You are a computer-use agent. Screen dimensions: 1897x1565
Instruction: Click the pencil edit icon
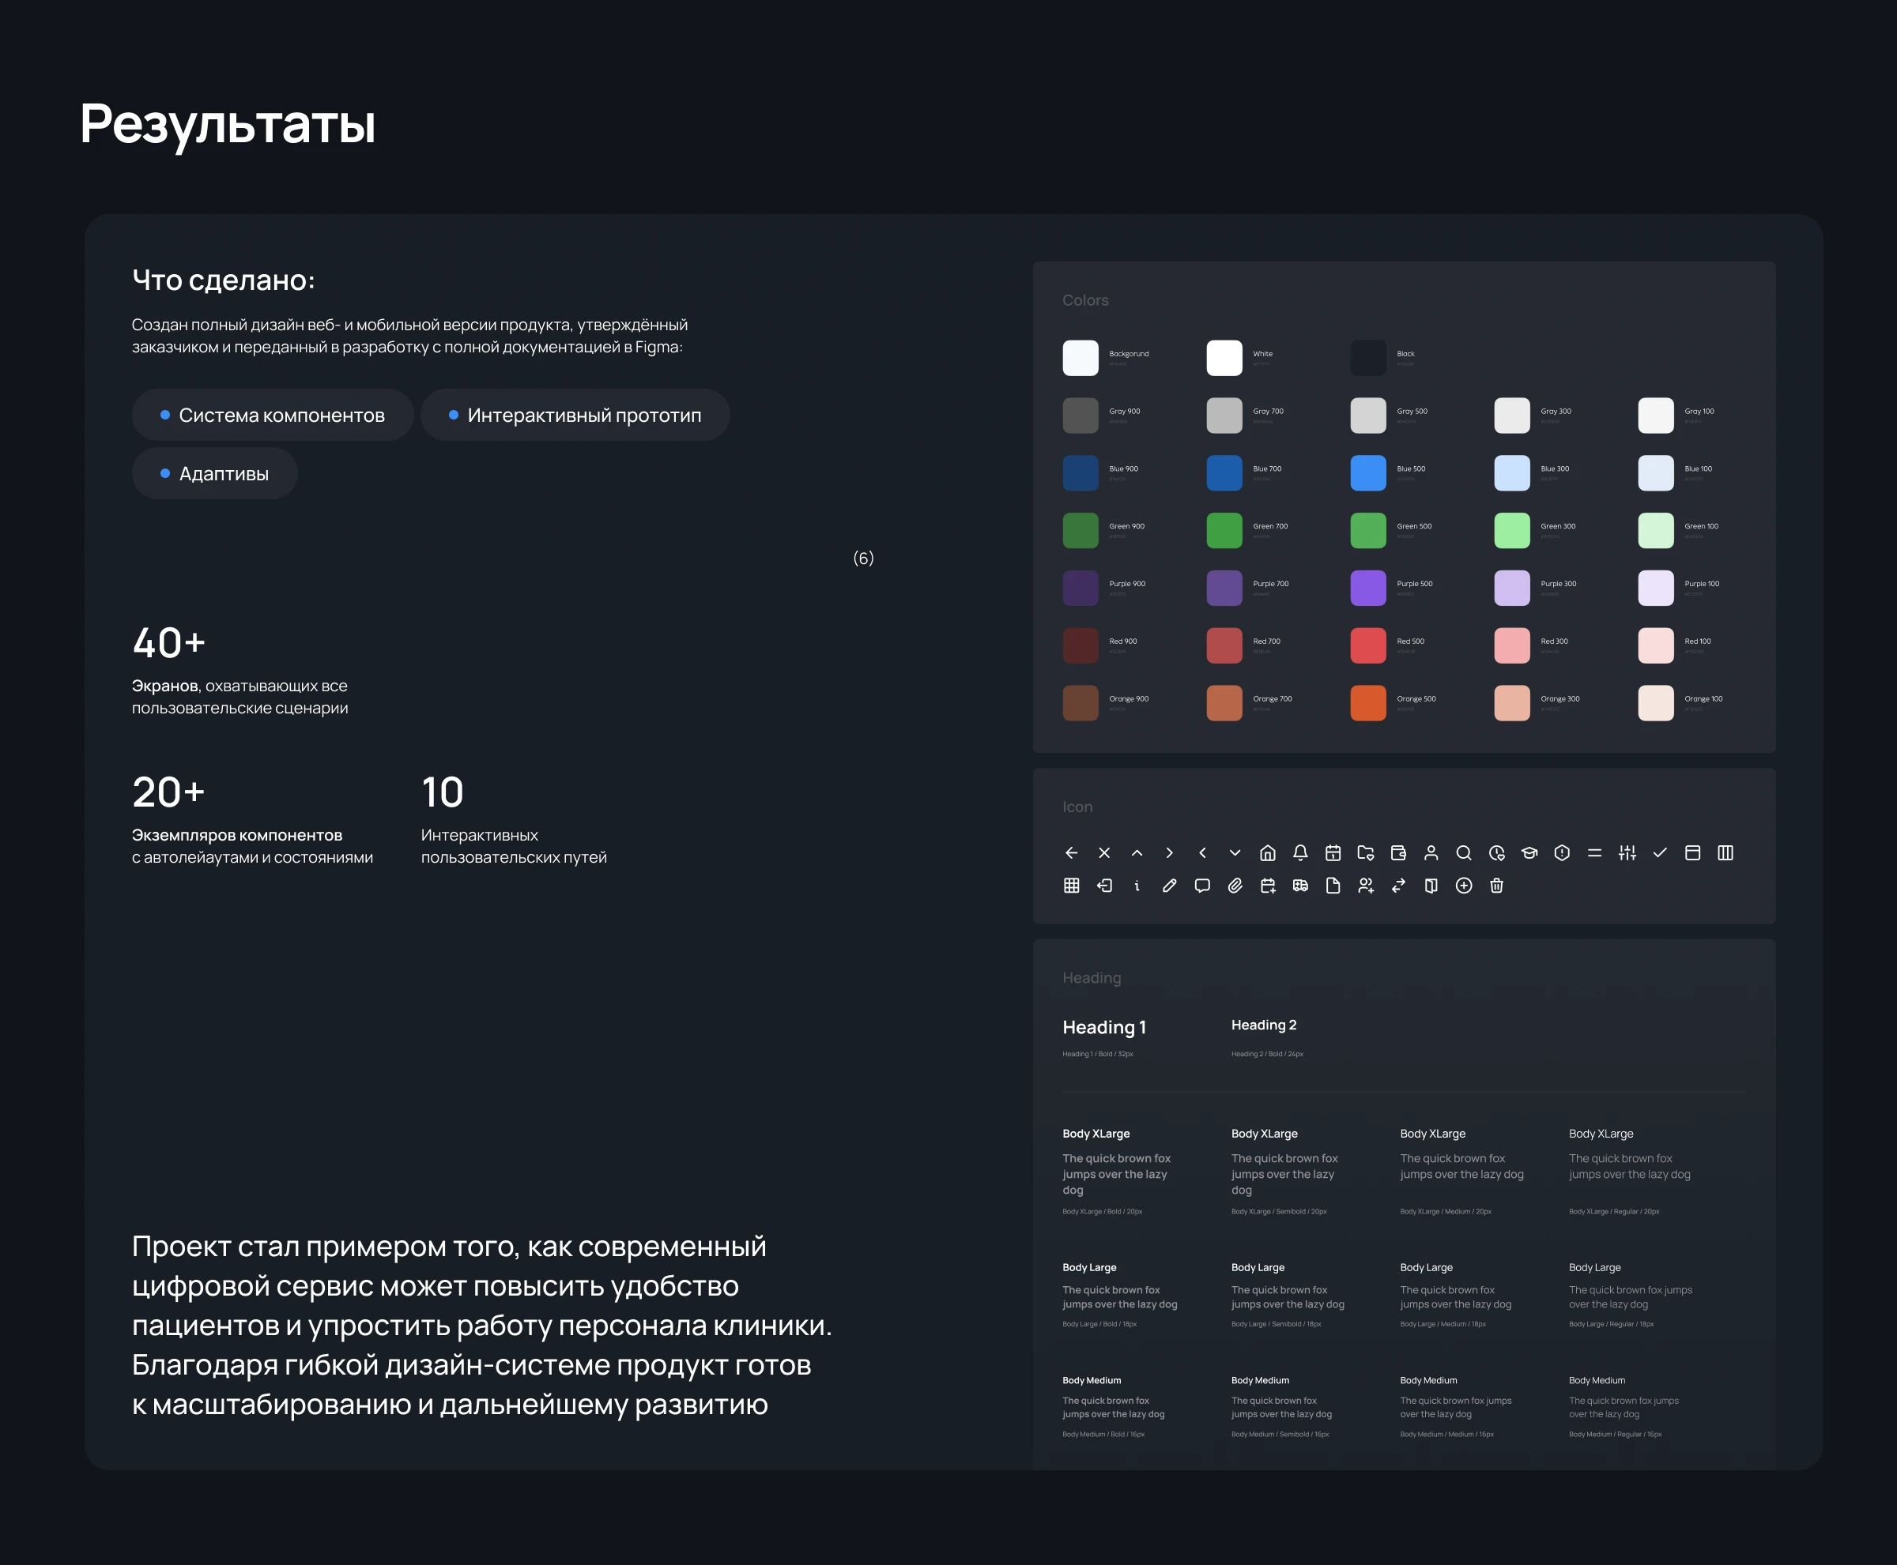click(1169, 886)
